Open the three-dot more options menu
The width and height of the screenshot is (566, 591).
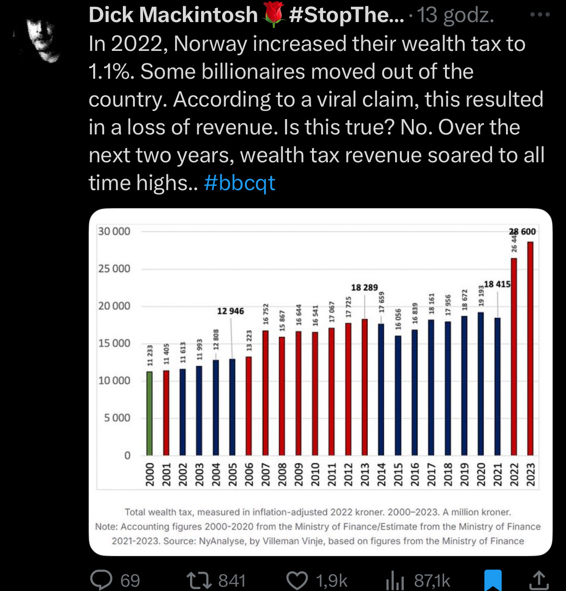540,15
